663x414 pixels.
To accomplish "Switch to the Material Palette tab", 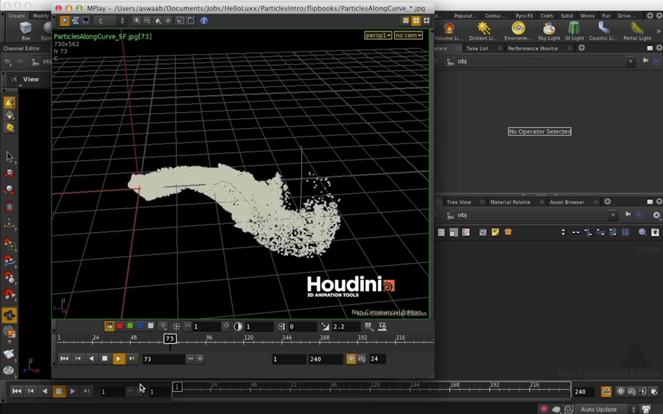I will coord(510,202).
